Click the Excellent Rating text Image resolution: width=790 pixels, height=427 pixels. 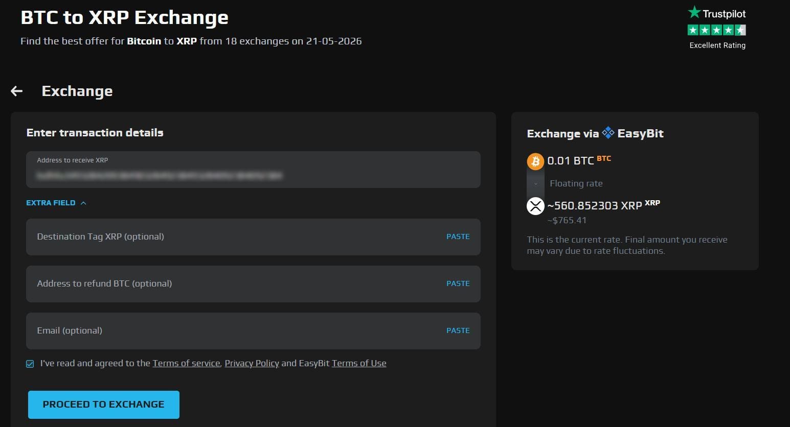[x=717, y=45]
